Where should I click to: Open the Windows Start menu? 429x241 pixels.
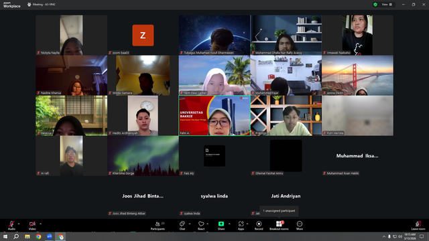point(5,236)
